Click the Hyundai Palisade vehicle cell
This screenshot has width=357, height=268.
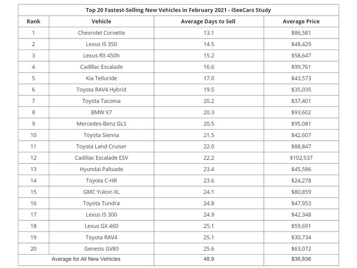[101, 169]
